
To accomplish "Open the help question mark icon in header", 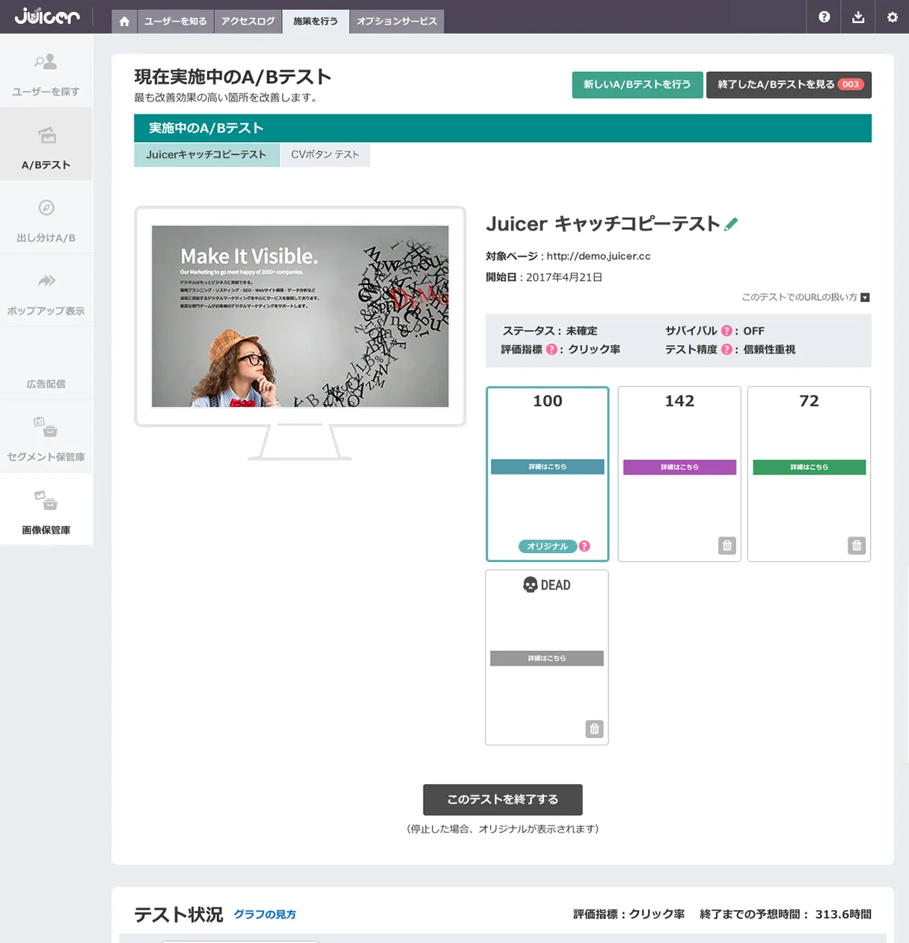I will pos(824,17).
